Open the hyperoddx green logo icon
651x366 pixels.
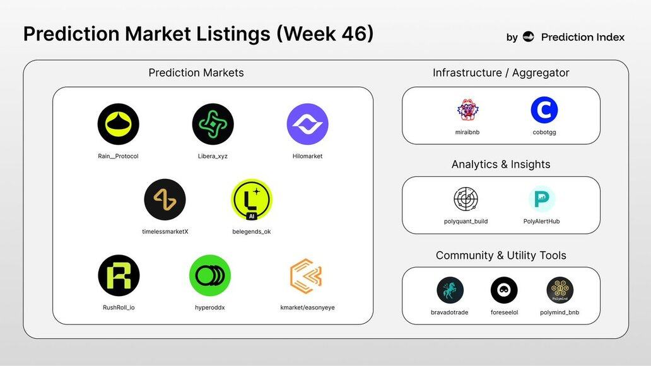coord(210,275)
